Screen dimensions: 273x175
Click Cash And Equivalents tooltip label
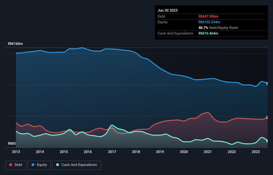pos(175,33)
